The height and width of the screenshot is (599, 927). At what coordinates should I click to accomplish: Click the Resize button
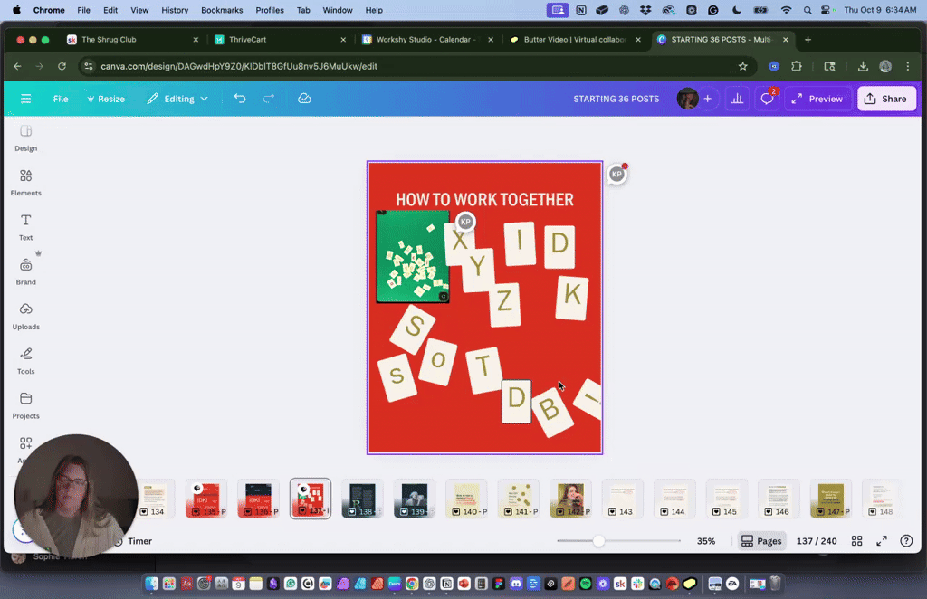click(106, 99)
